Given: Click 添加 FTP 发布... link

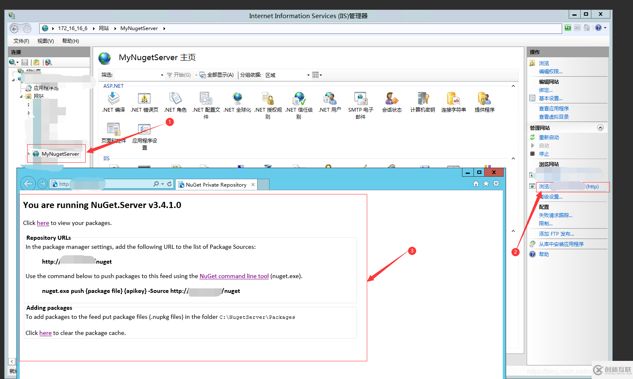Looking at the screenshot, I should [x=556, y=234].
